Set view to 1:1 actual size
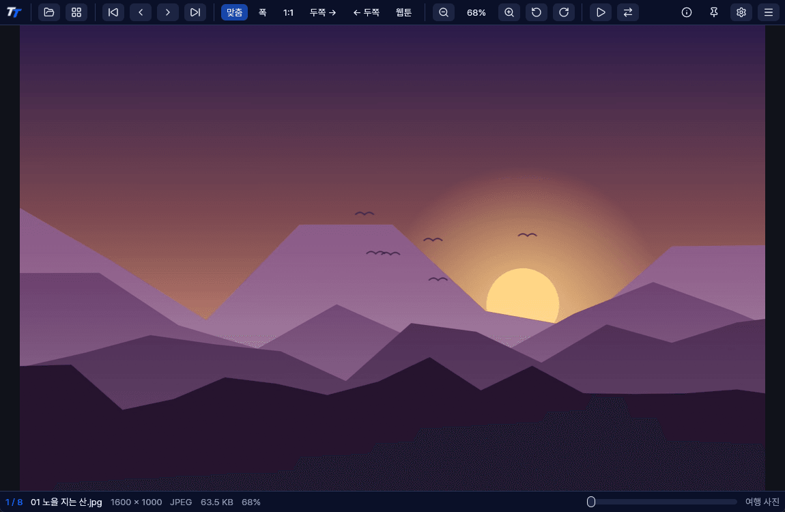 pyautogui.click(x=288, y=12)
